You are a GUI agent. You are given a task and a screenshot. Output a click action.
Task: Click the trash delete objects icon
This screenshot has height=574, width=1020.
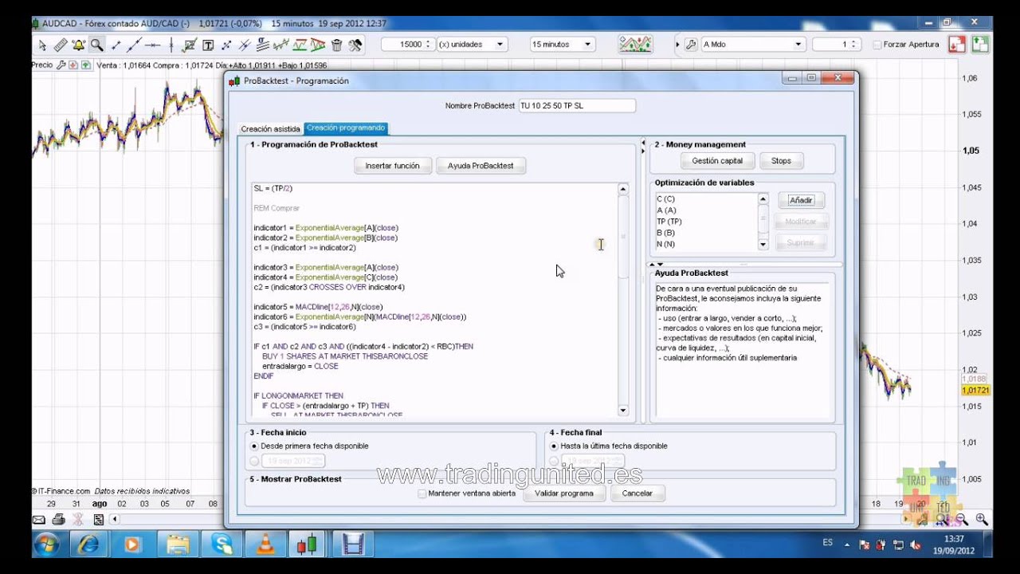[336, 45]
